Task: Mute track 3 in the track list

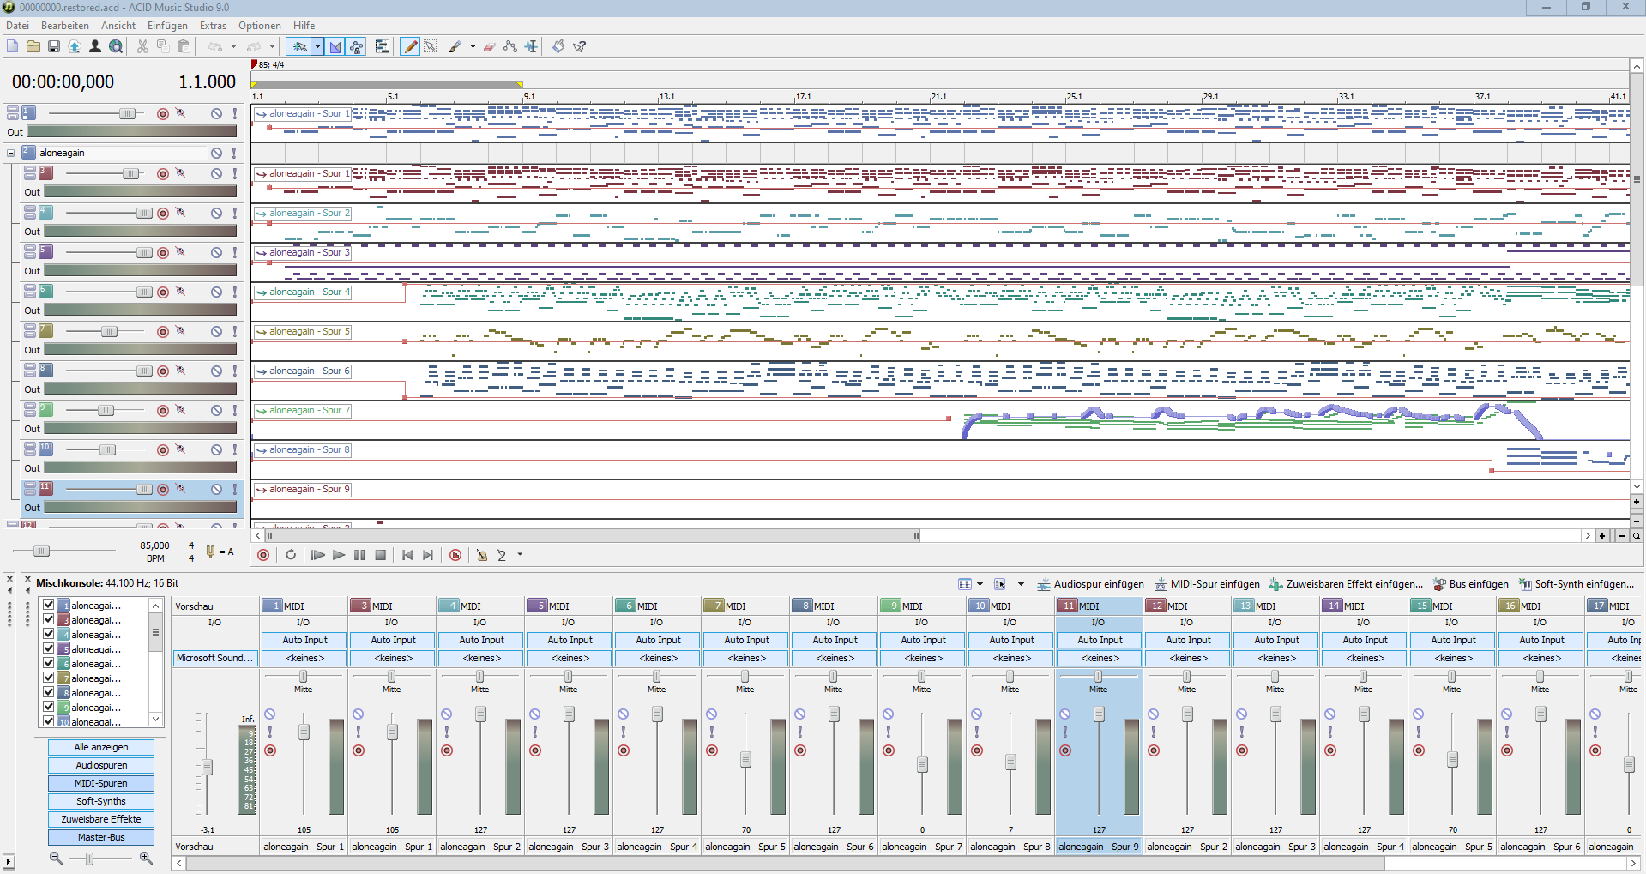Action: [x=216, y=173]
